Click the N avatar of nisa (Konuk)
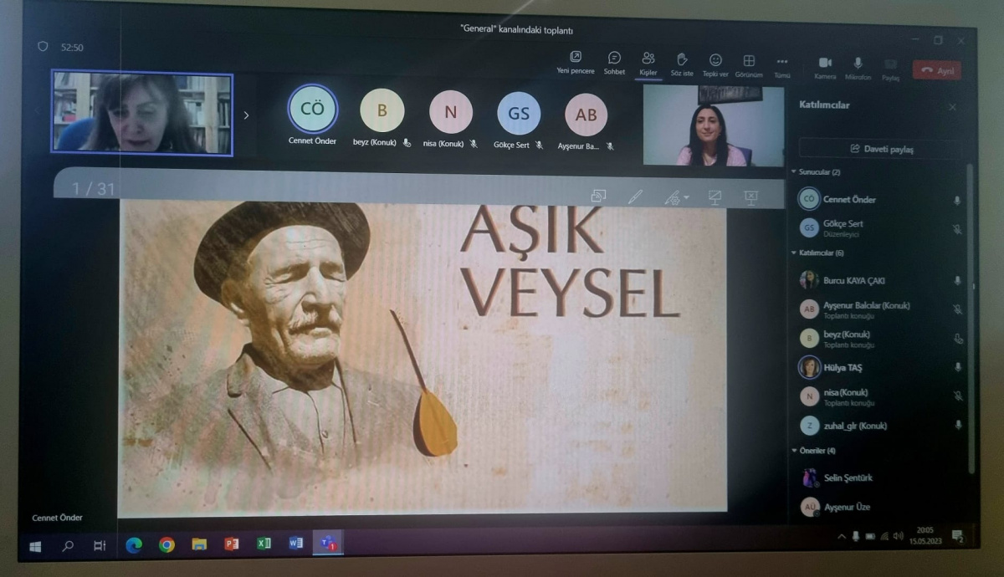 (x=451, y=112)
